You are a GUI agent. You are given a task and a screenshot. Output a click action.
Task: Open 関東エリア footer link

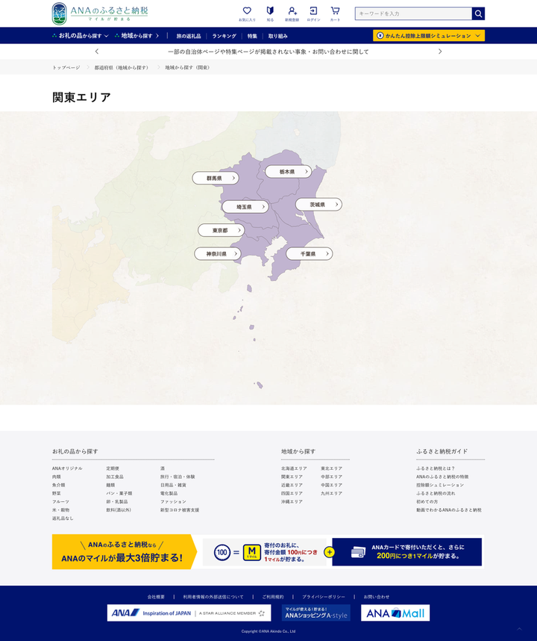[292, 477]
